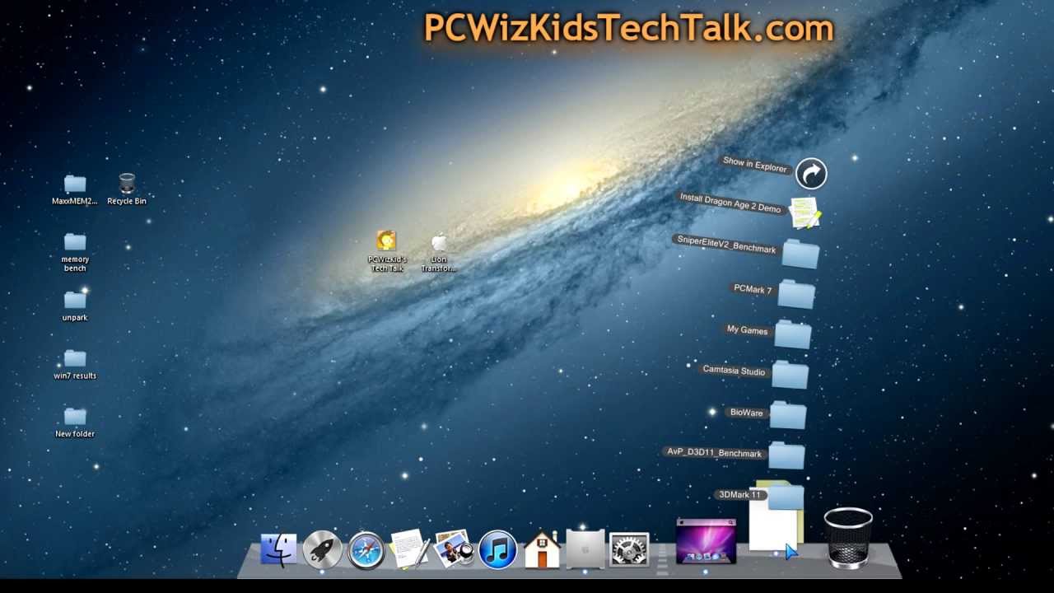The image size is (1054, 593).
Task: Click the desktop preview thumbnail in dock
Action: (x=706, y=541)
